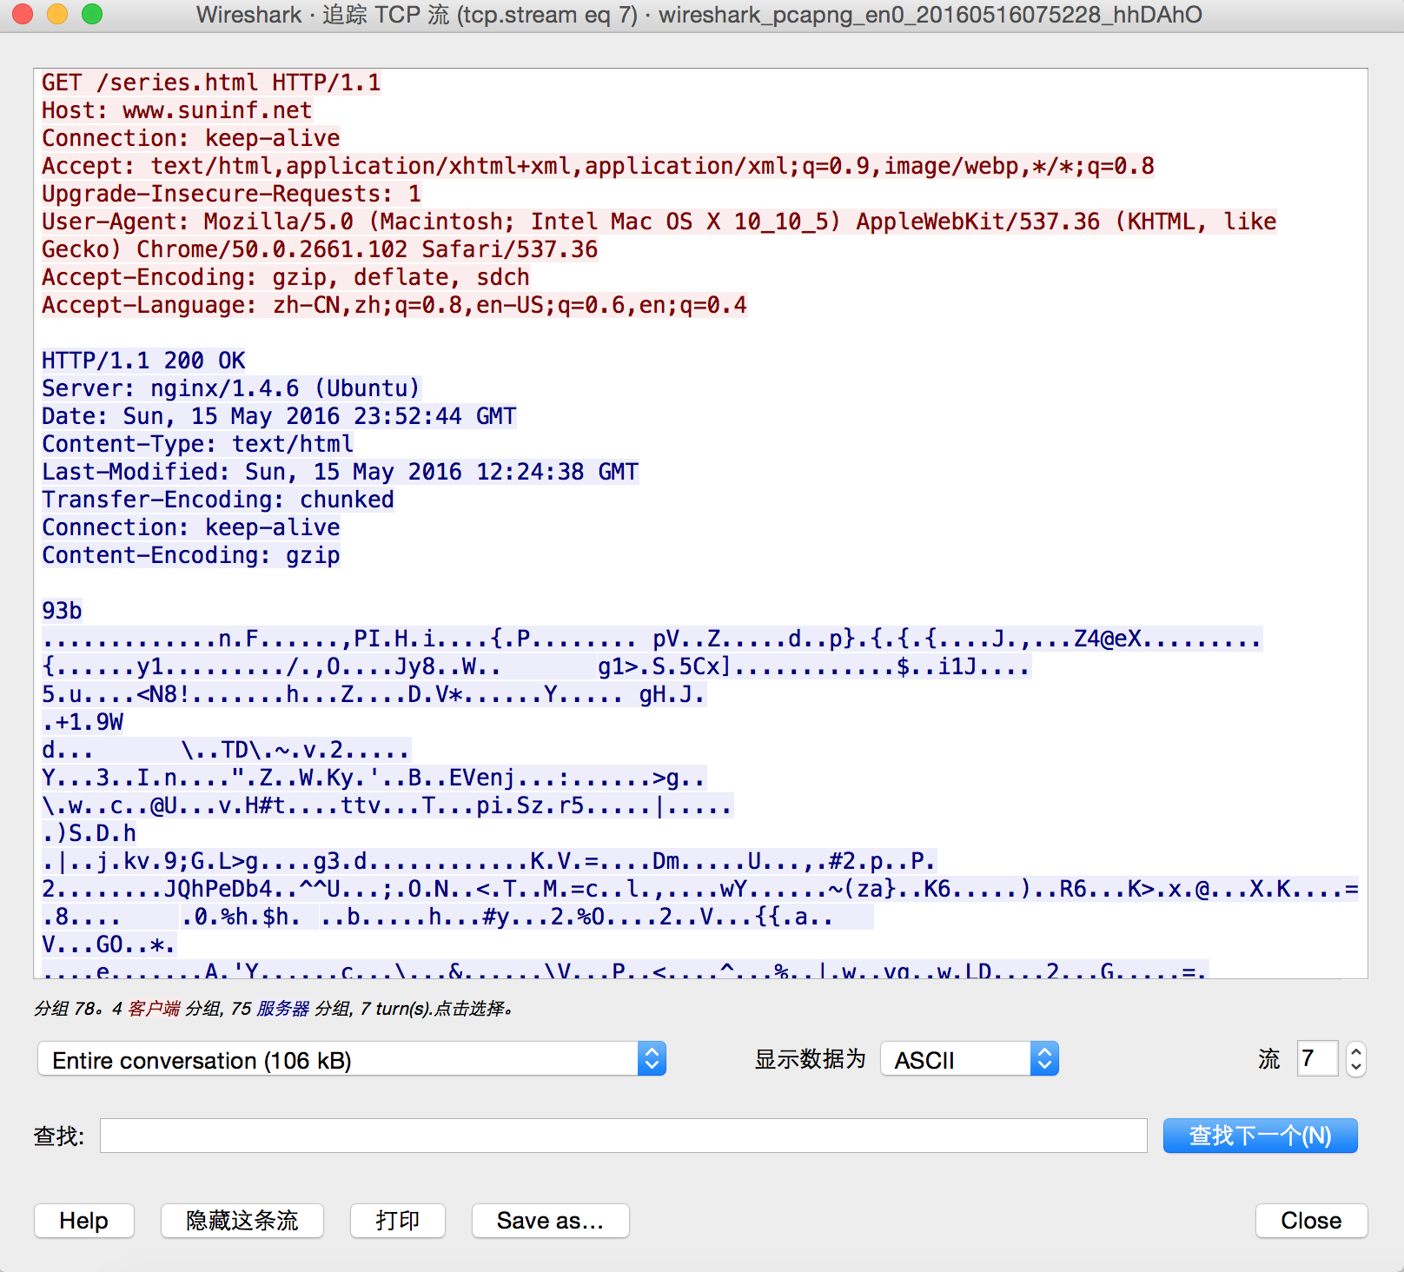Click the '.+1.9W' data line
Image resolution: width=1404 pixels, height=1272 pixels.
tap(83, 722)
